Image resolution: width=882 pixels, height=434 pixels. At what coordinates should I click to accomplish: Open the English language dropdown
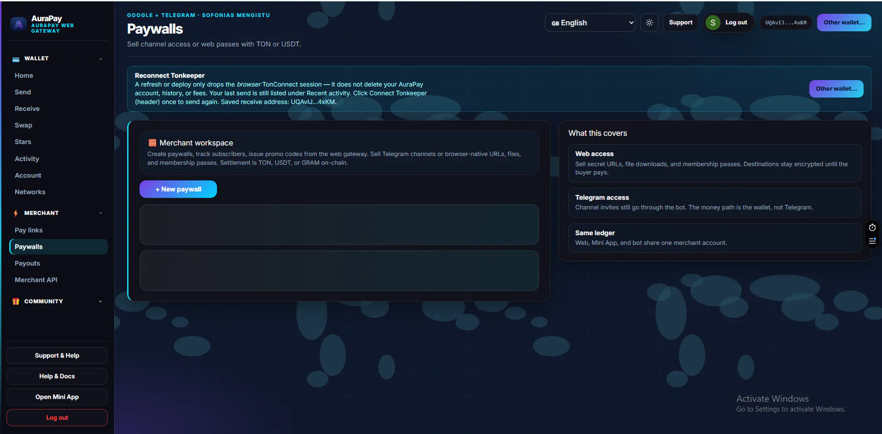tap(590, 23)
